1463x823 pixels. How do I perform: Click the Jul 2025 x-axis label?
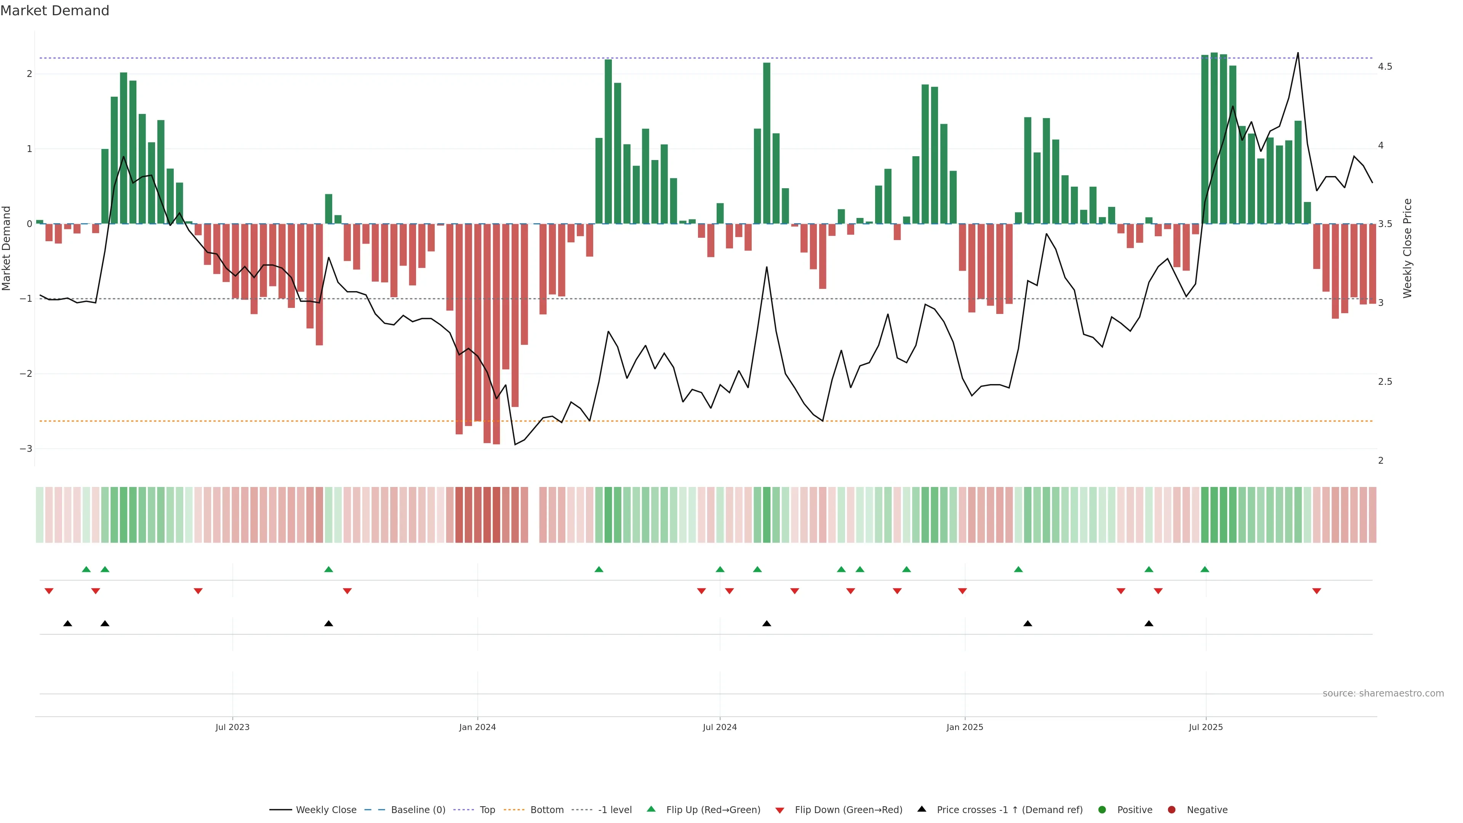click(x=1206, y=727)
